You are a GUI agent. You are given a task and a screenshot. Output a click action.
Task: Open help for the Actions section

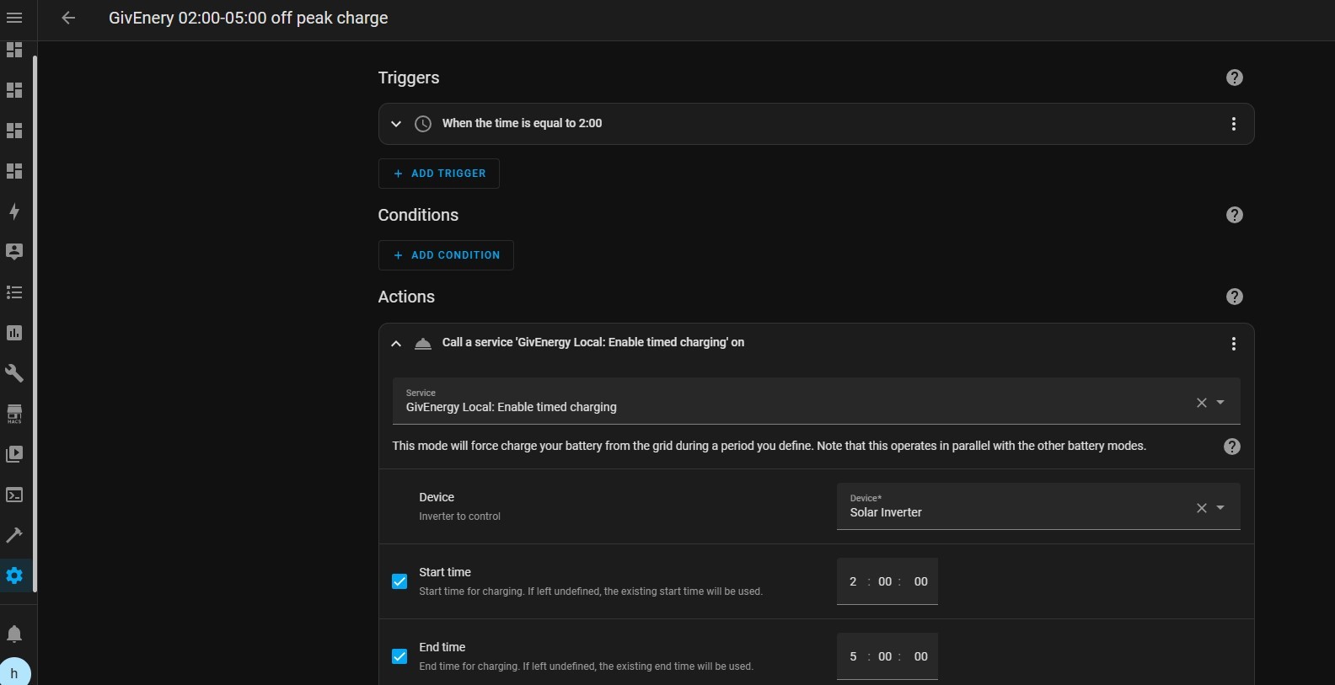coord(1235,297)
